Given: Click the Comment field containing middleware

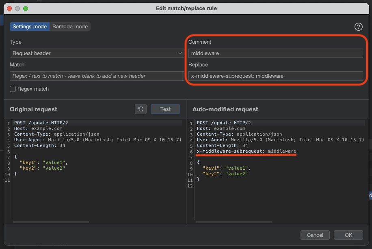Looking at the screenshot, I should [x=275, y=53].
